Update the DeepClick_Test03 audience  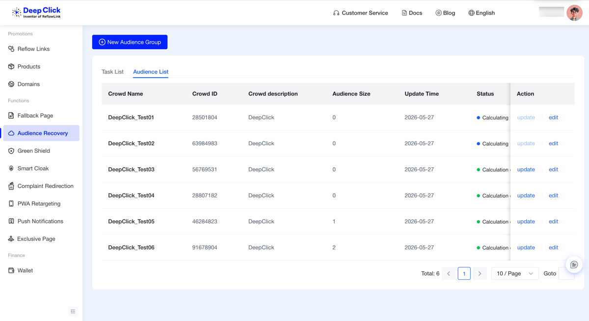526,169
